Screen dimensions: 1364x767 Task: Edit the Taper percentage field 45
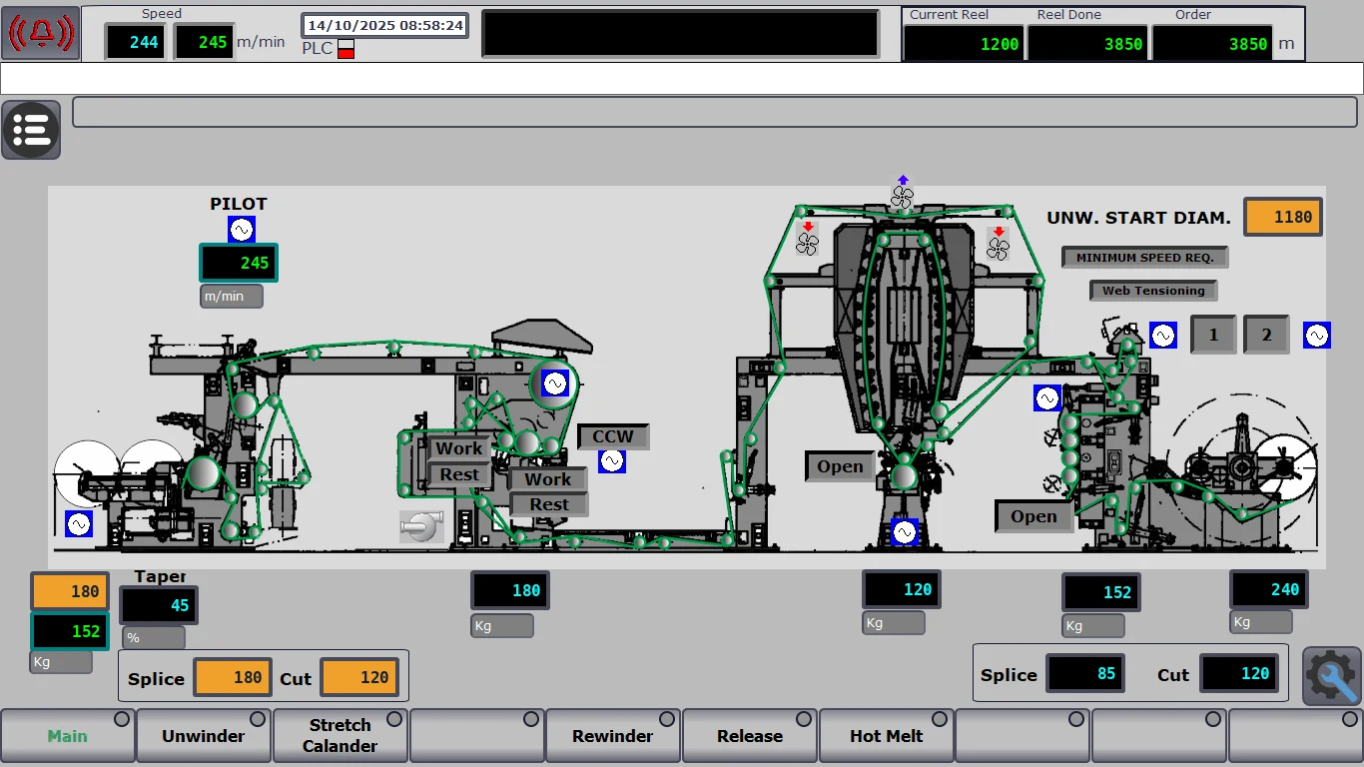pyautogui.click(x=159, y=605)
